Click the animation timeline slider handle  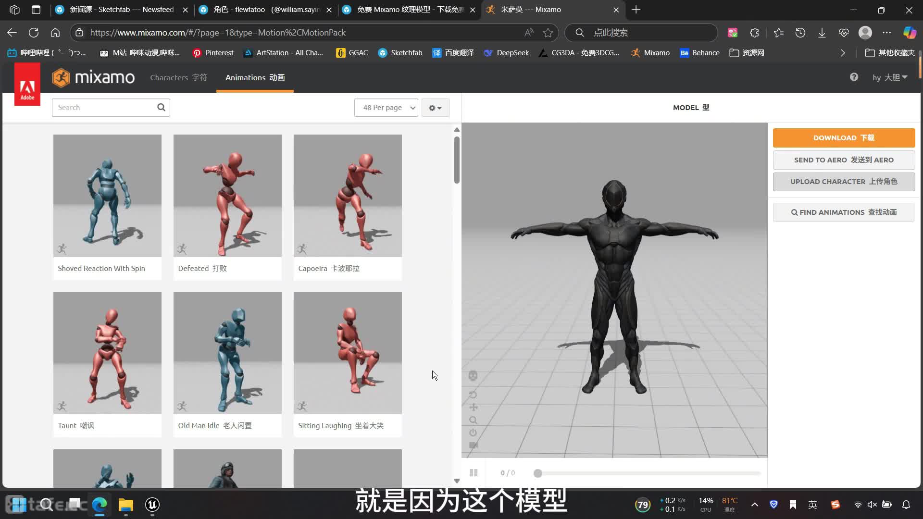point(538,473)
